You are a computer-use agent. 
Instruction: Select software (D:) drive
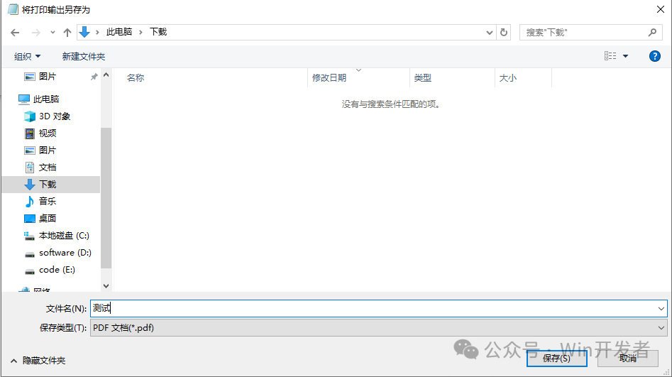(x=65, y=253)
